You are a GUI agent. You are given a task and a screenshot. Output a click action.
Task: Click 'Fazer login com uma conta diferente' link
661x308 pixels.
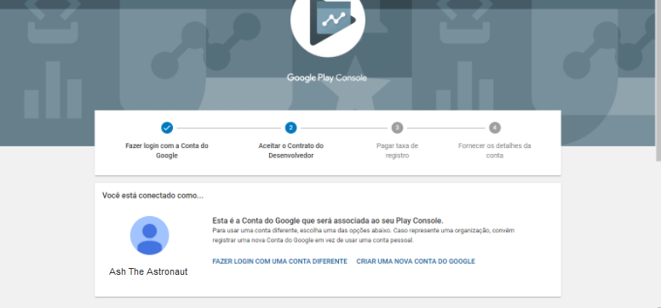[280, 261]
